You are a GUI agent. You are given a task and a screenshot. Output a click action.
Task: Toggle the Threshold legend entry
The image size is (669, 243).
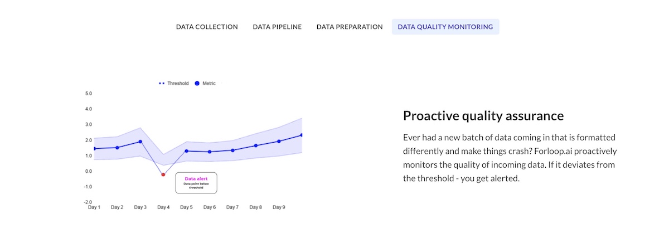pyautogui.click(x=173, y=83)
